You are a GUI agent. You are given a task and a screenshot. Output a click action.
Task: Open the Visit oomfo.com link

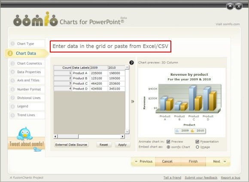228,24
